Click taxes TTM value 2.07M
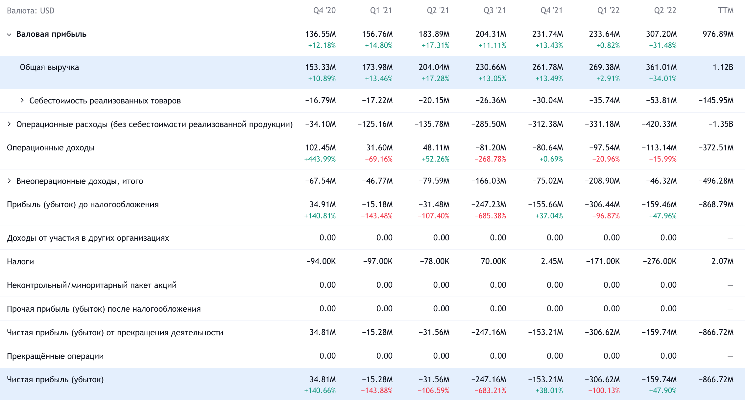Viewport: 745px width, 400px height. point(722,261)
